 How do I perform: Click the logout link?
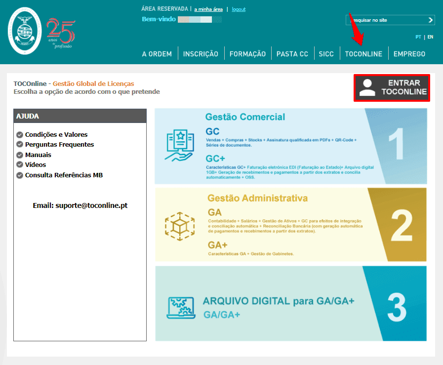(239, 9)
